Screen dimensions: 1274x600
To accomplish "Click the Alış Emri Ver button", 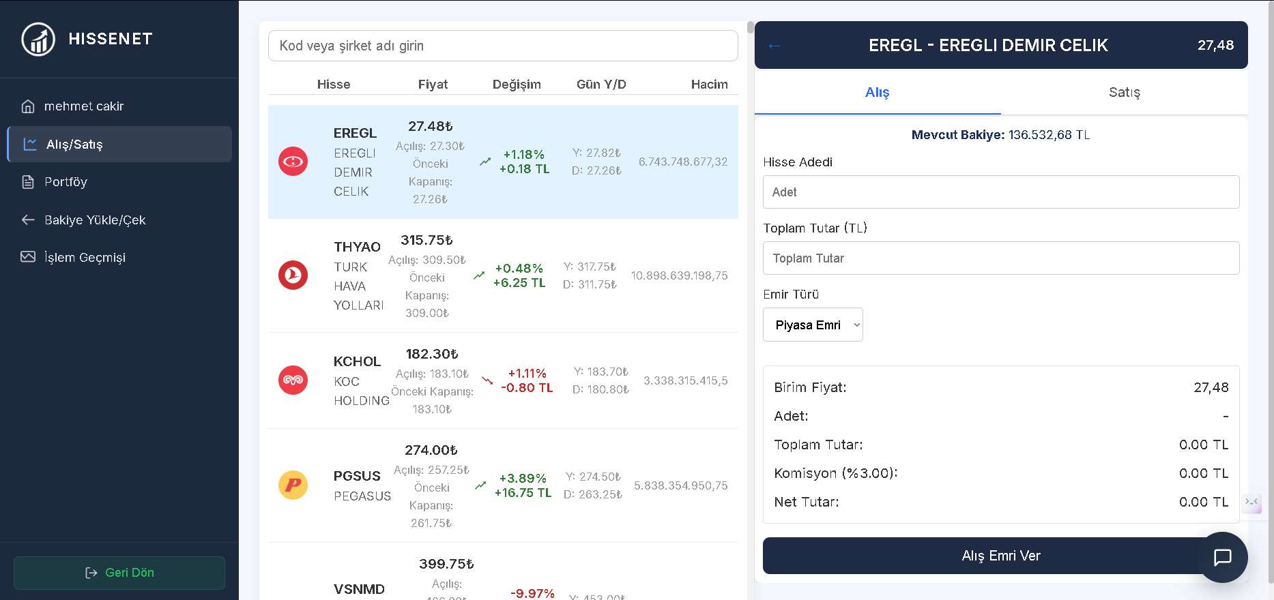I will pos(1001,556).
